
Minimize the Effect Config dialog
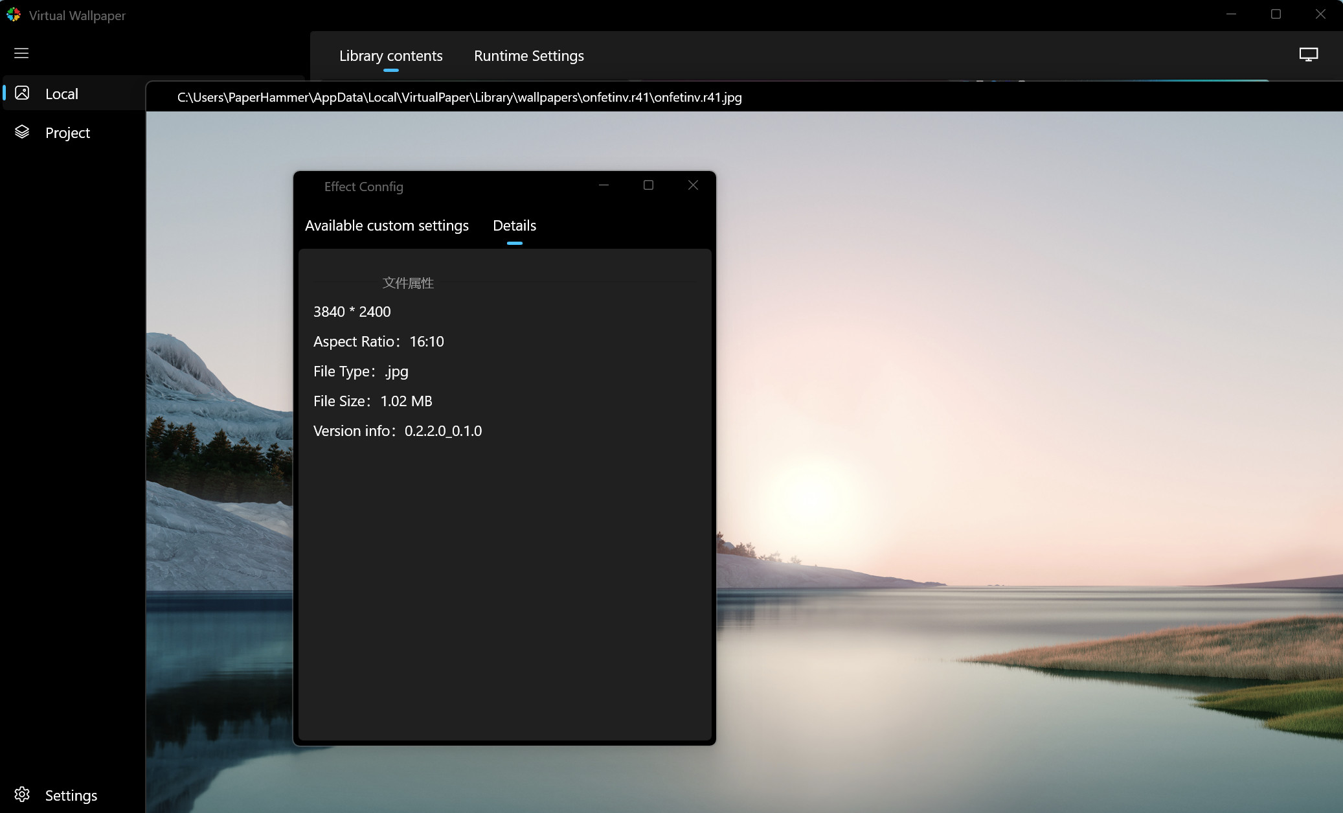604,185
